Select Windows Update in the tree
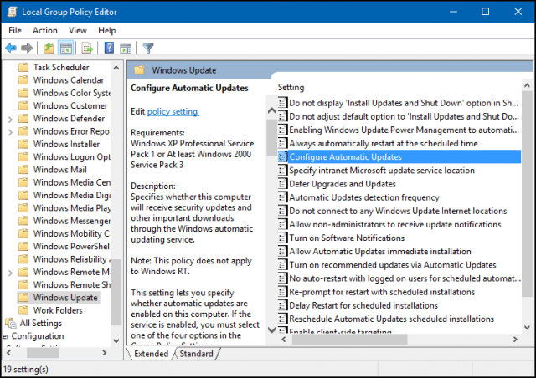The width and height of the screenshot is (536, 378). point(65,298)
